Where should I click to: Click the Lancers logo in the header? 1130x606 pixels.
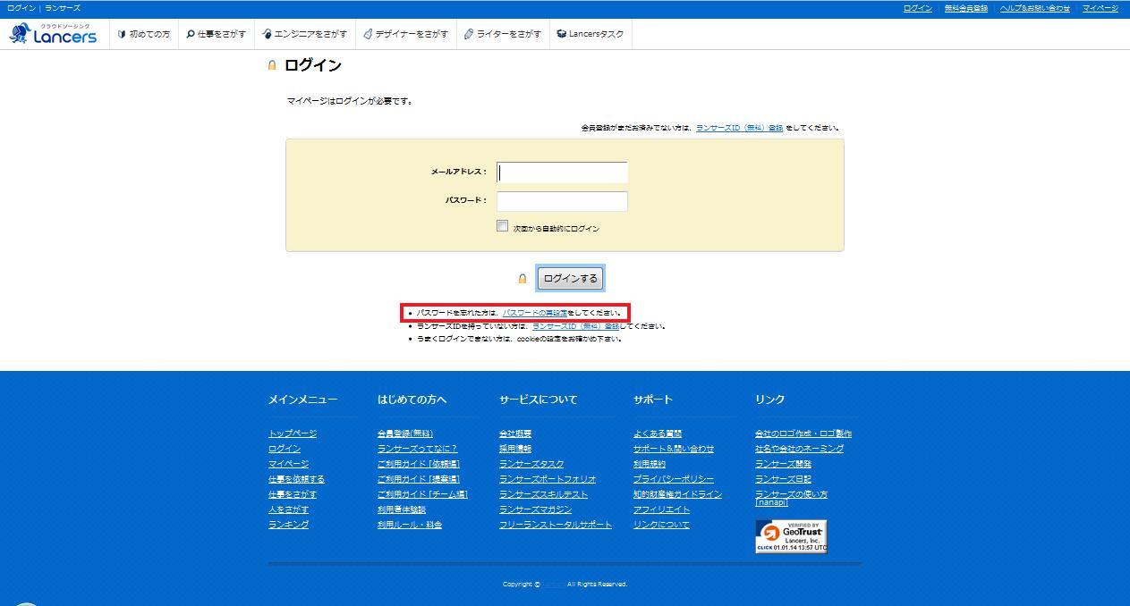(53, 34)
